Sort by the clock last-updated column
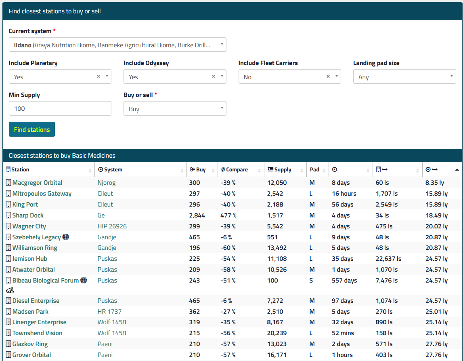 pyautogui.click(x=335, y=169)
